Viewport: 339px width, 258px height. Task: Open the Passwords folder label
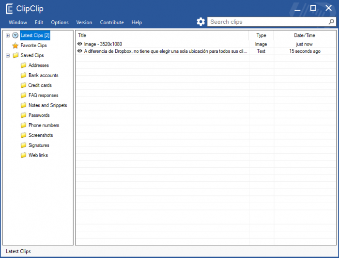tap(39, 115)
